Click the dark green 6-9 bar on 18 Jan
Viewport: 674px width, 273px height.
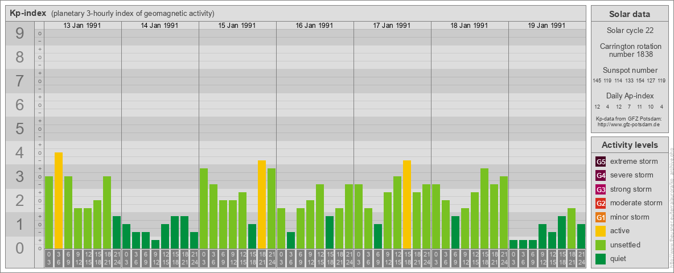[x=455, y=232]
